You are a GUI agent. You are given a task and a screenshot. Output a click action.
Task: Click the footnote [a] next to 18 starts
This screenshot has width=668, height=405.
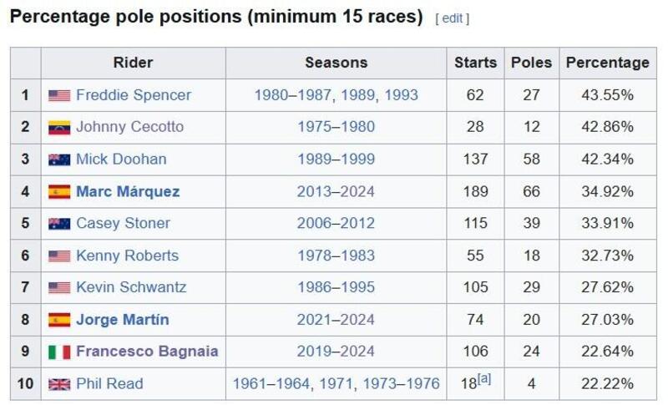tap(484, 379)
